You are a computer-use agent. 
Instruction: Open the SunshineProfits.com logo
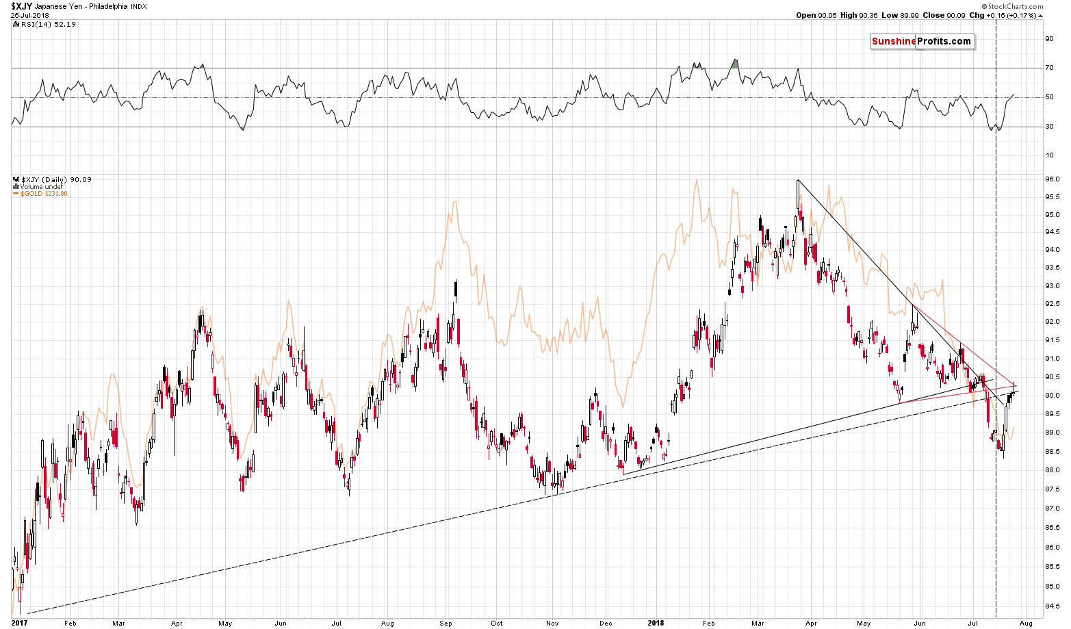point(921,41)
